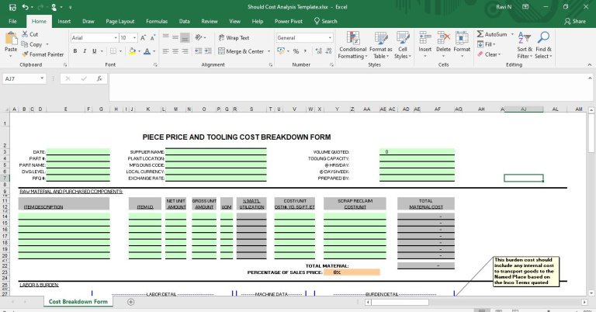Switch to the Insert tab
596x312 pixels.
coord(64,21)
